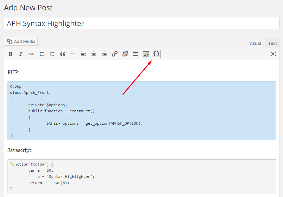Remove link with unlink icon
Viewport: 283px width, 197px height.
tap(125, 54)
